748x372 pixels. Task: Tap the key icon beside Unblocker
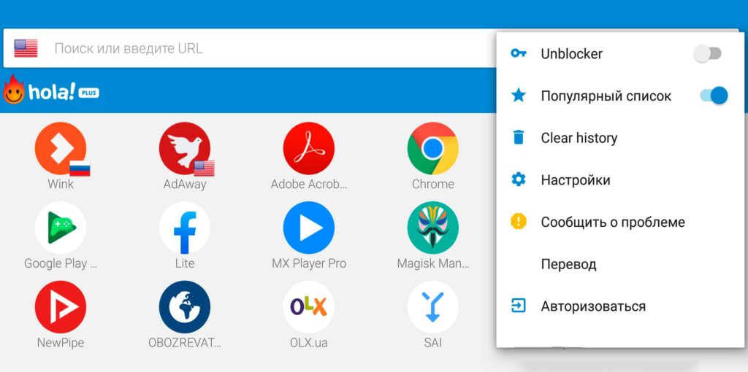tap(518, 53)
